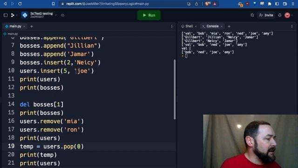Click the console input prompt
The width and height of the screenshot is (298, 168).
[186, 56]
